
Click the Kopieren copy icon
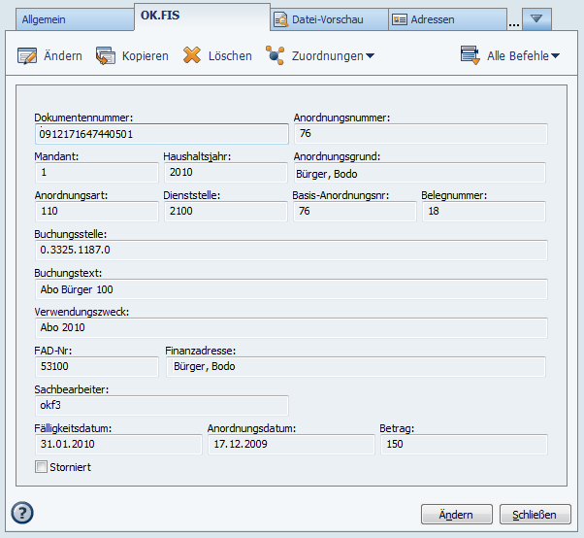pos(106,55)
